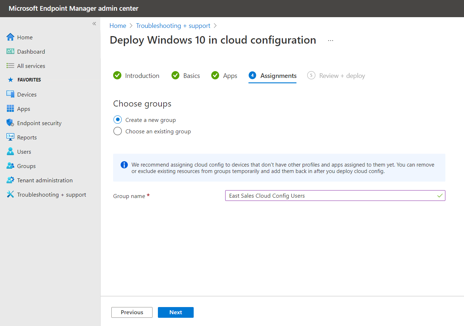
Task: Click the Apps grid icon
Action: point(10,109)
